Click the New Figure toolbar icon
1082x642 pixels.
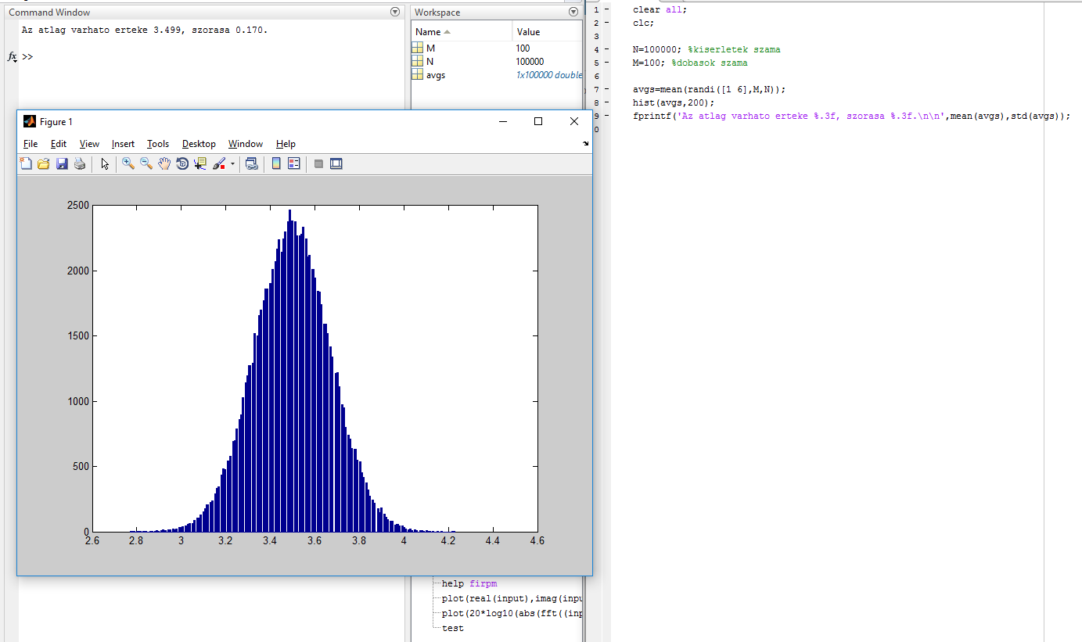click(26, 163)
